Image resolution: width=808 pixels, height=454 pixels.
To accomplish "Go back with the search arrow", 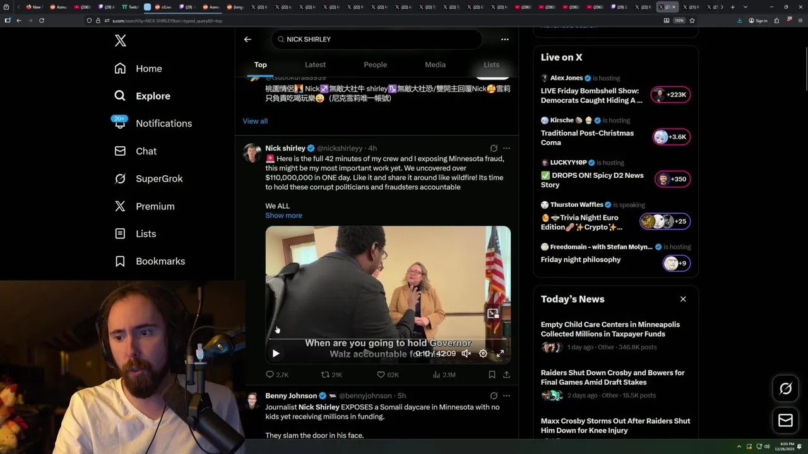I will [x=247, y=39].
